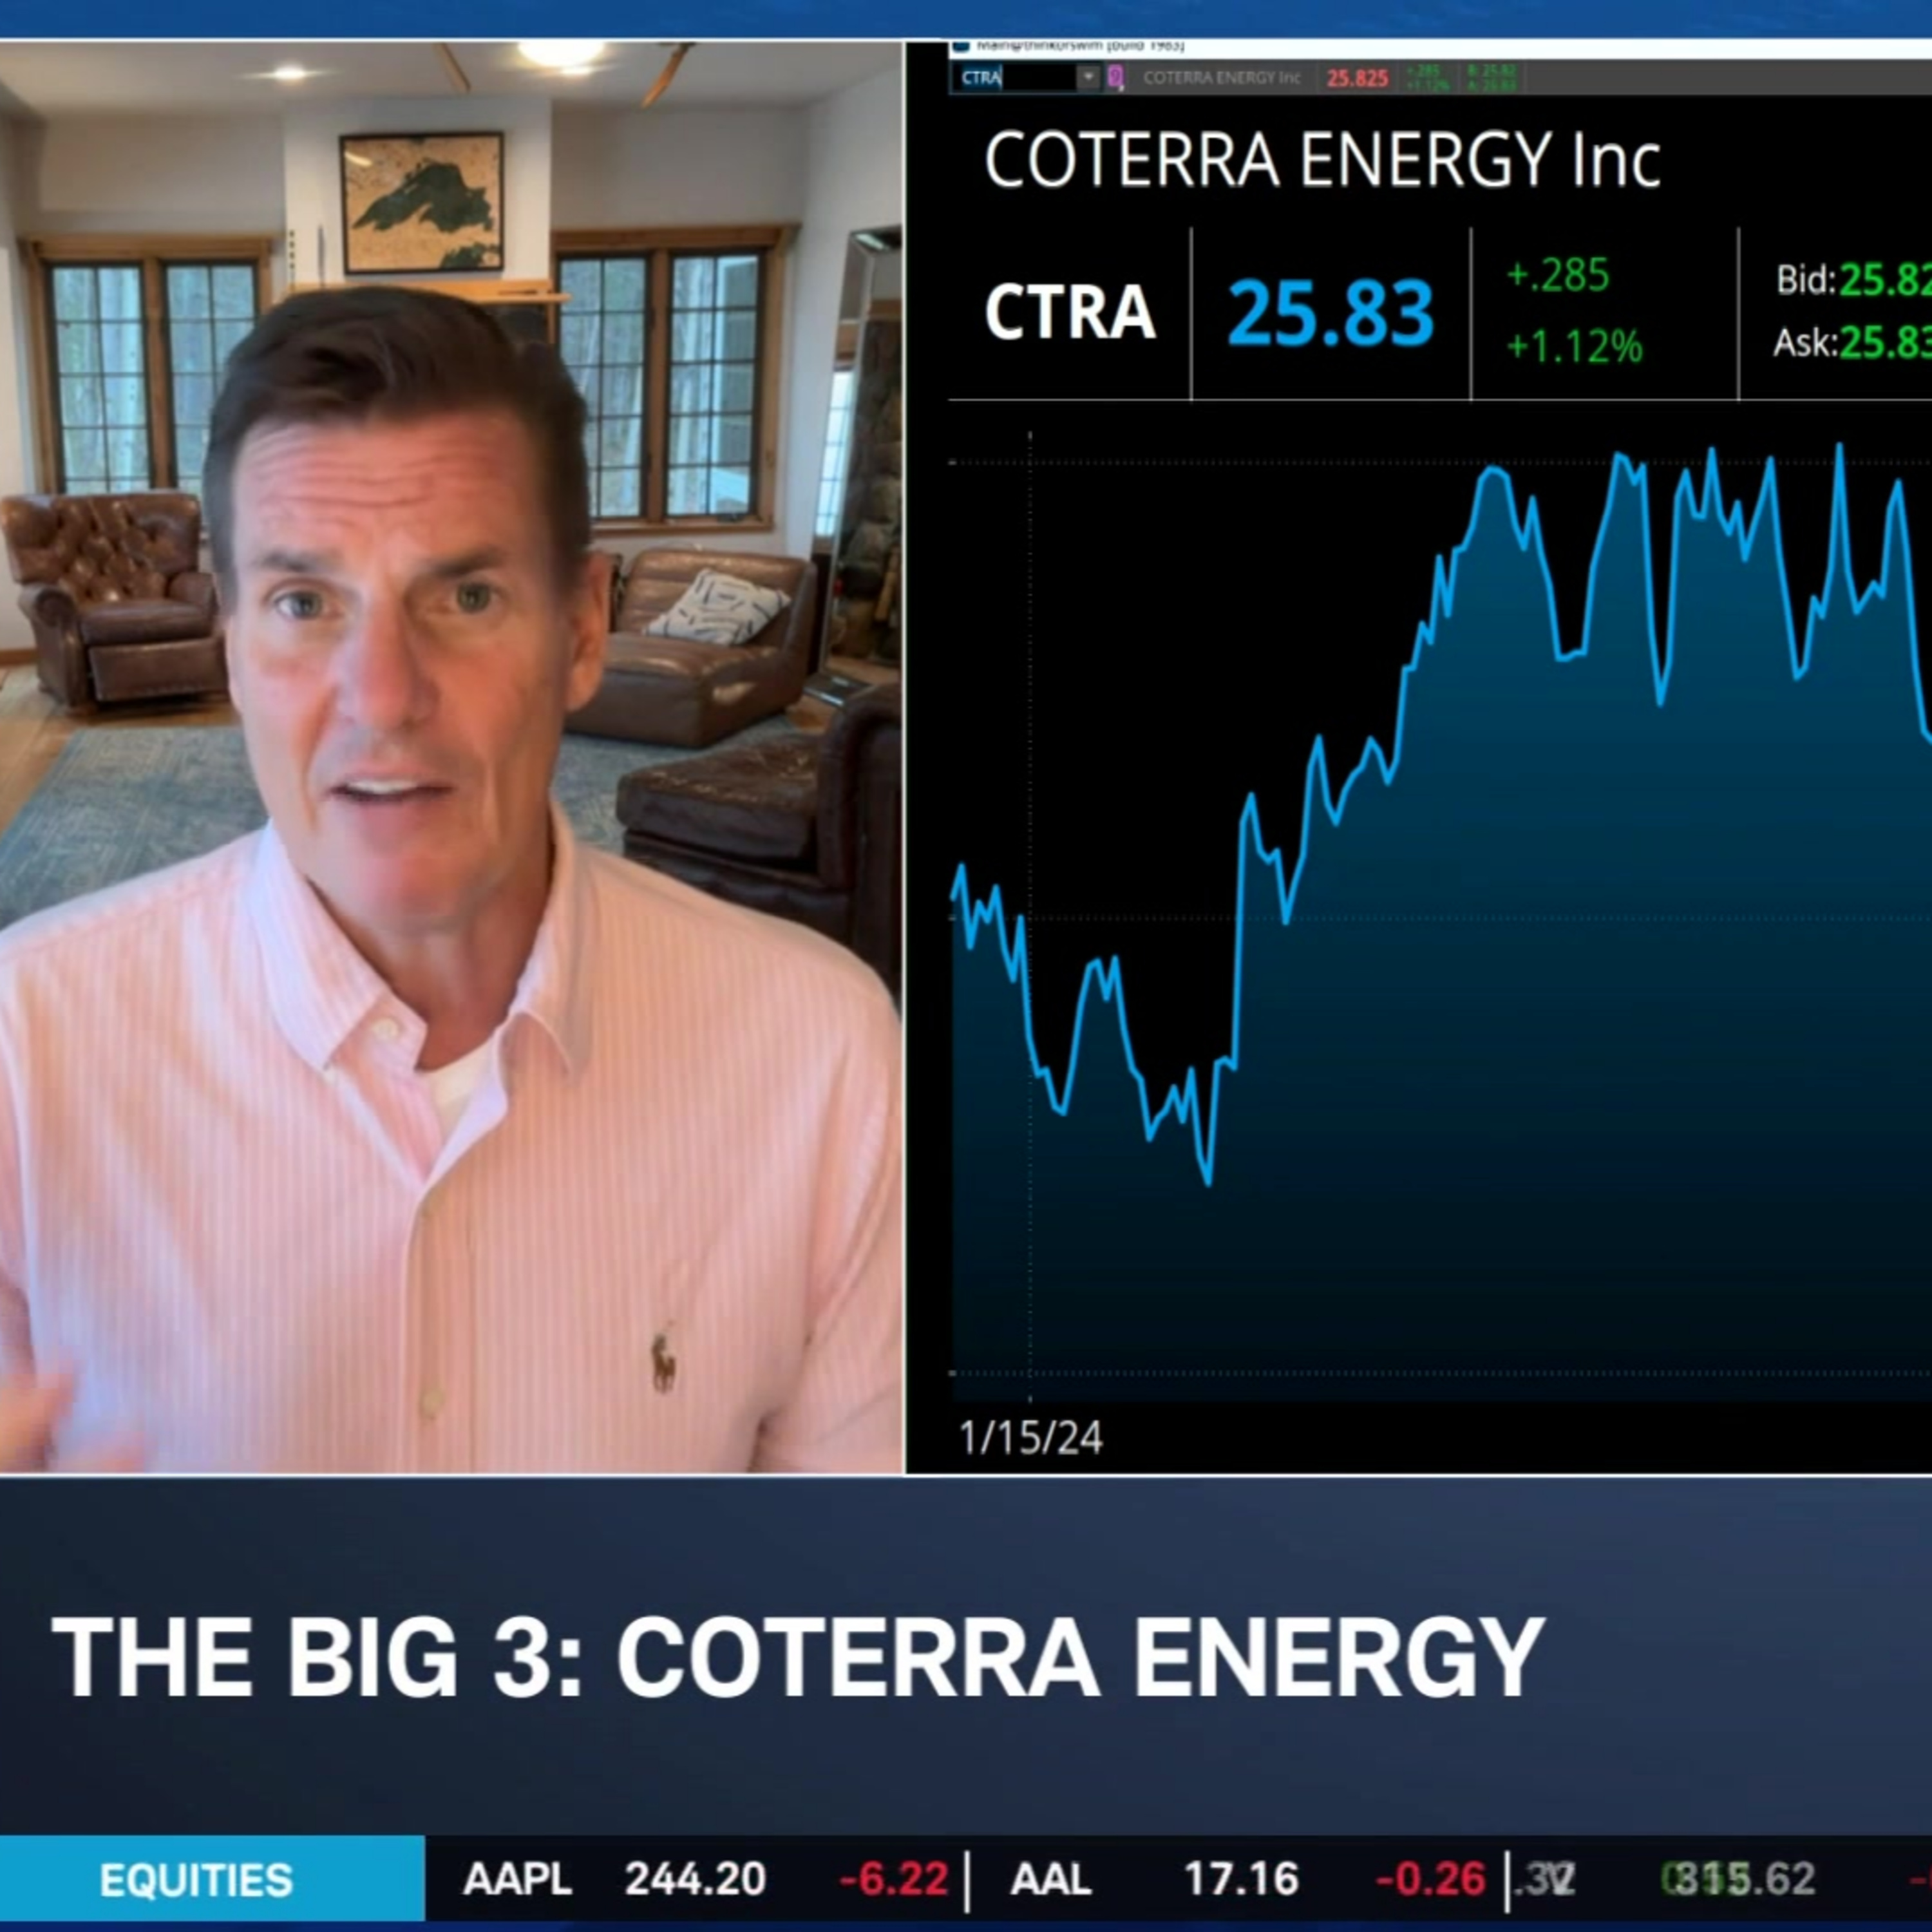The width and height of the screenshot is (1932, 1932).
Task: Click the large blue 25.83 price
Action: click(1330, 314)
